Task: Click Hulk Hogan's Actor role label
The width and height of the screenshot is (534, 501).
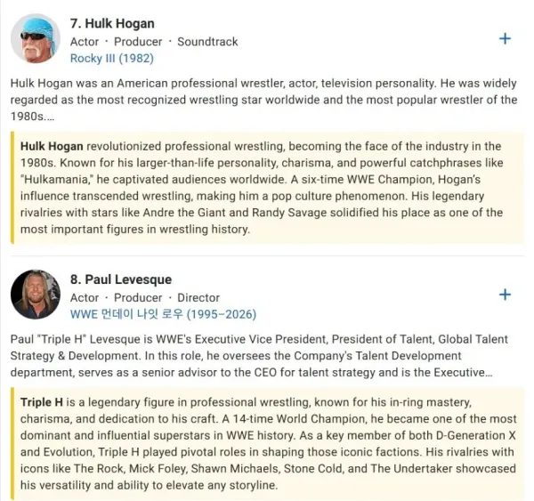Action: pyautogui.click(x=85, y=42)
